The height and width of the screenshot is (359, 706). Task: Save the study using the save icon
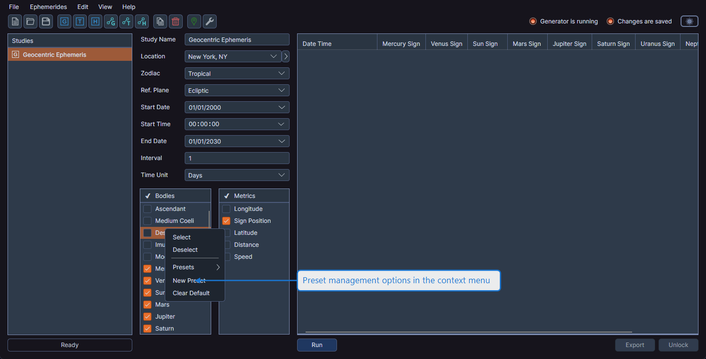click(x=45, y=21)
